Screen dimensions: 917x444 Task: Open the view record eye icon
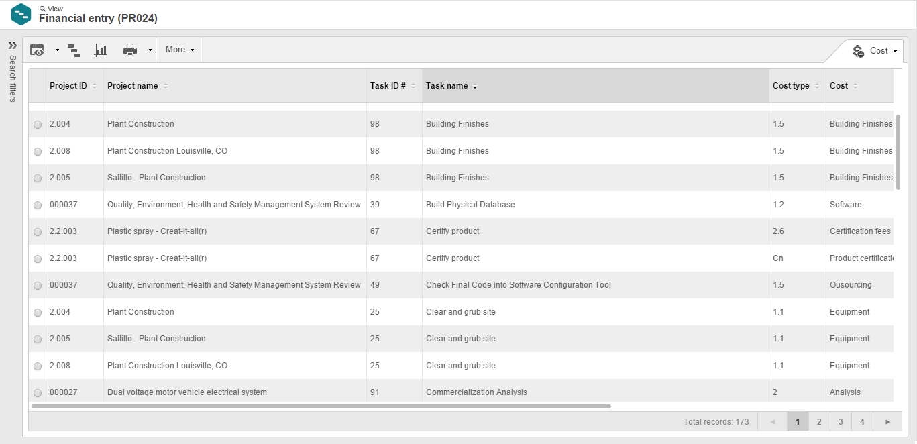point(38,50)
